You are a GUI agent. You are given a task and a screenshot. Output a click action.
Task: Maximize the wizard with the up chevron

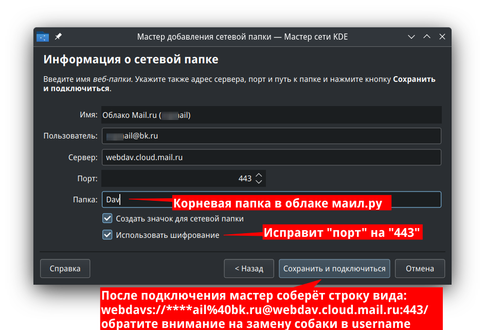[x=427, y=37]
